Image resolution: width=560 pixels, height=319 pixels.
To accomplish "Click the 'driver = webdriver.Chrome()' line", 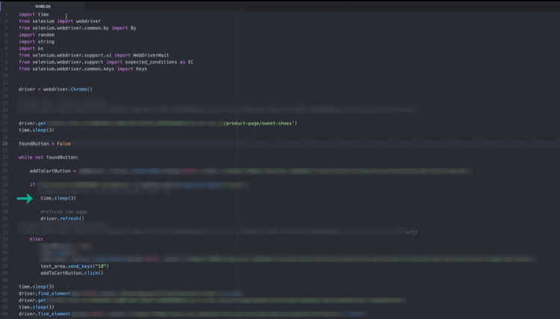I will 55,89.
